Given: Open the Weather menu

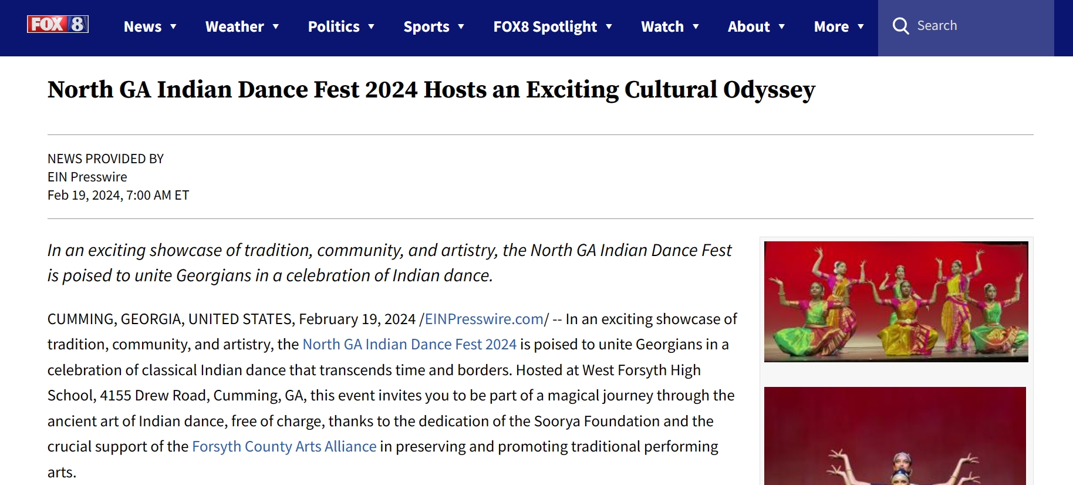Looking at the screenshot, I should pyautogui.click(x=235, y=26).
